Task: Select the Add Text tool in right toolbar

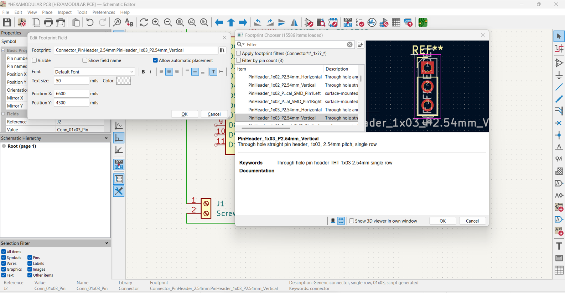Action: click(559, 246)
